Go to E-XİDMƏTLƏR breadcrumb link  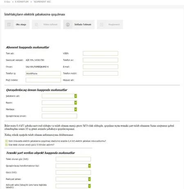pos(22,2)
